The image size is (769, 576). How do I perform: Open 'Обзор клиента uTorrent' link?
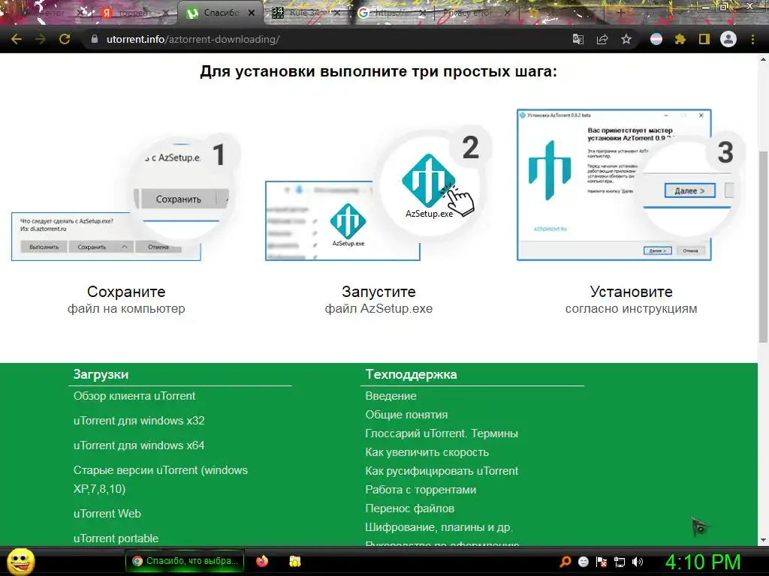click(x=134, y=396)
